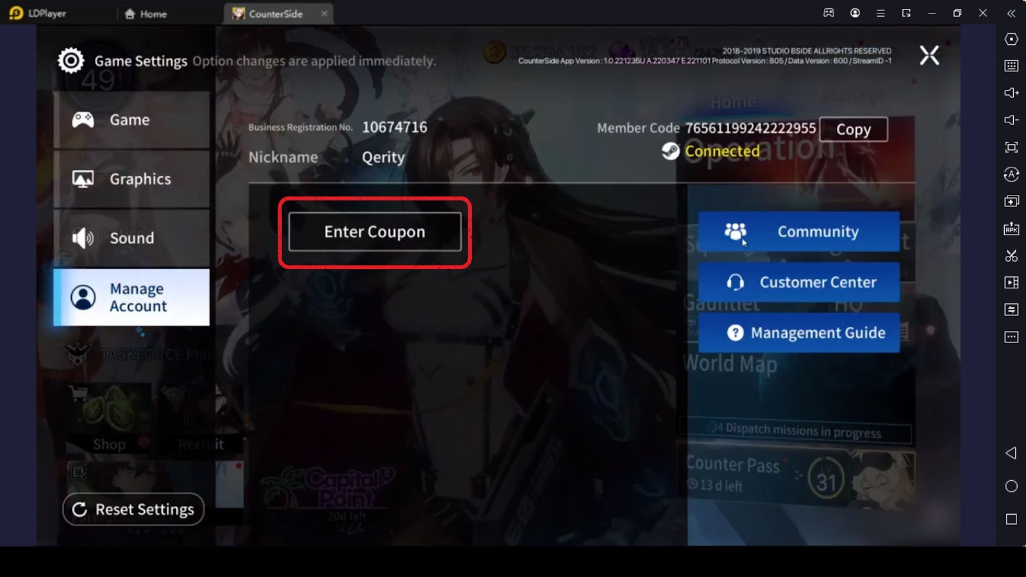
Task: Open the Sound settings tab
Action: pos(131,238)
